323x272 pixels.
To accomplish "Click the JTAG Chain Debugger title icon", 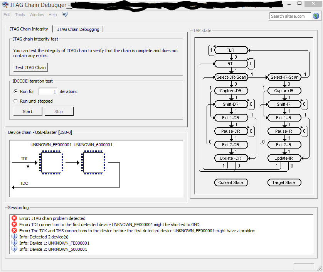I will pyautogui.click(x=5, y=5).
